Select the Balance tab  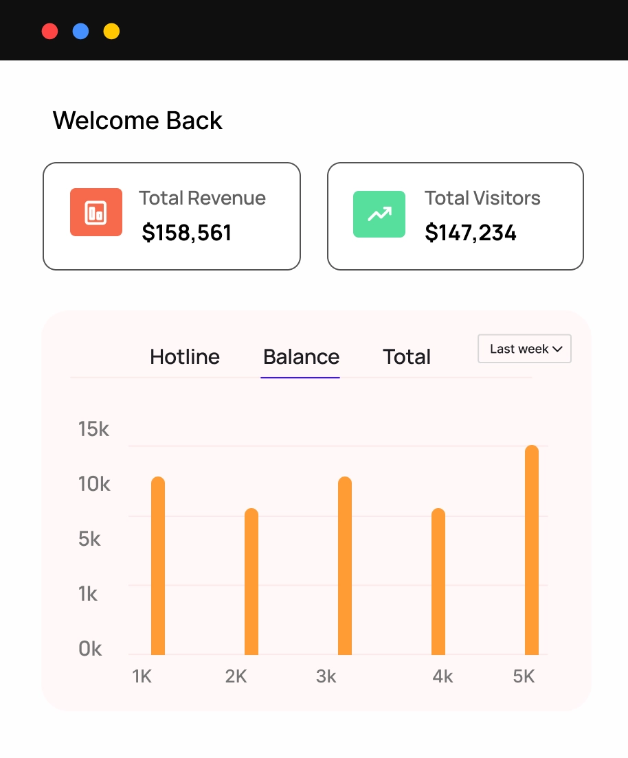[301, 357]
